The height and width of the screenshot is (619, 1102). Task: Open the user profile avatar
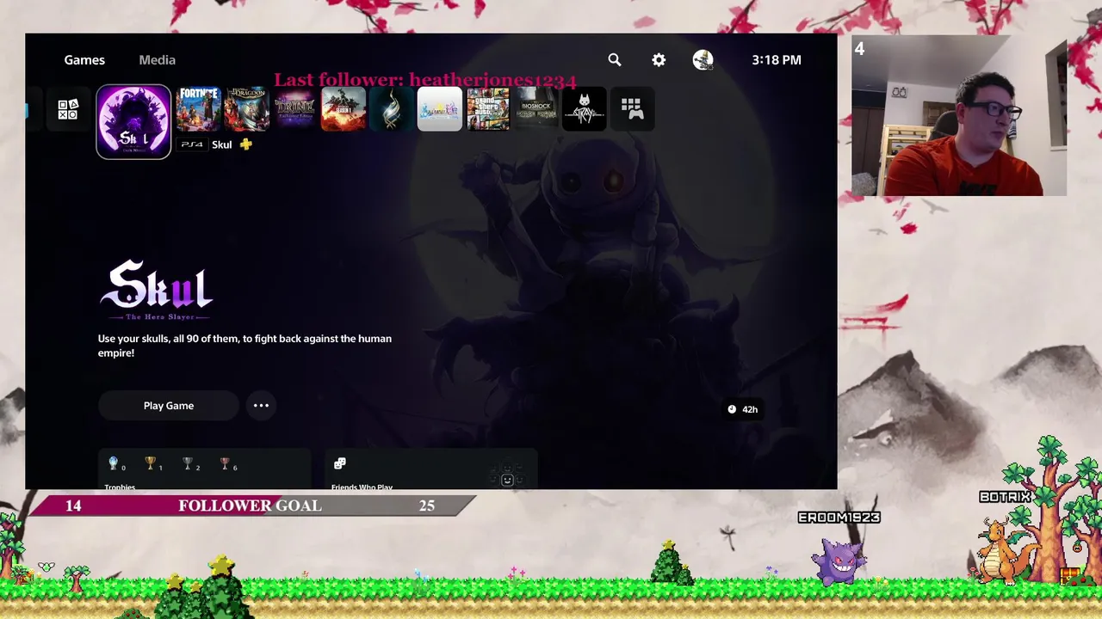[703, 59]
